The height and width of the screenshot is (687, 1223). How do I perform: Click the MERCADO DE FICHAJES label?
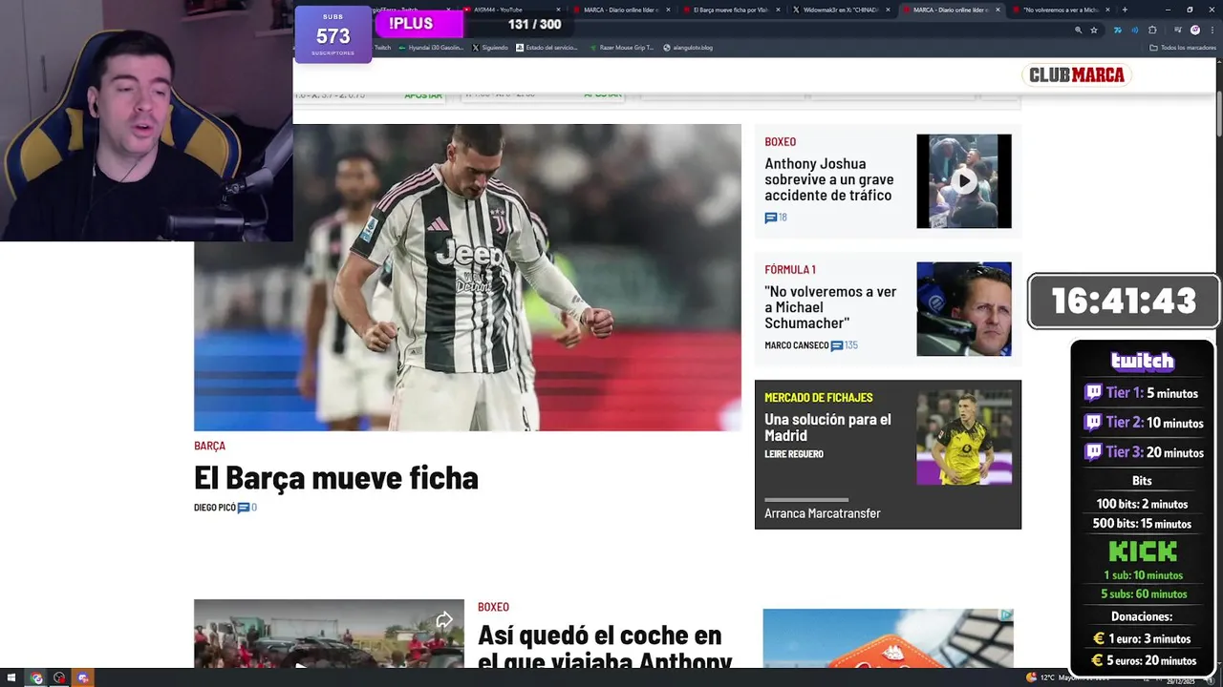point(819,398)
